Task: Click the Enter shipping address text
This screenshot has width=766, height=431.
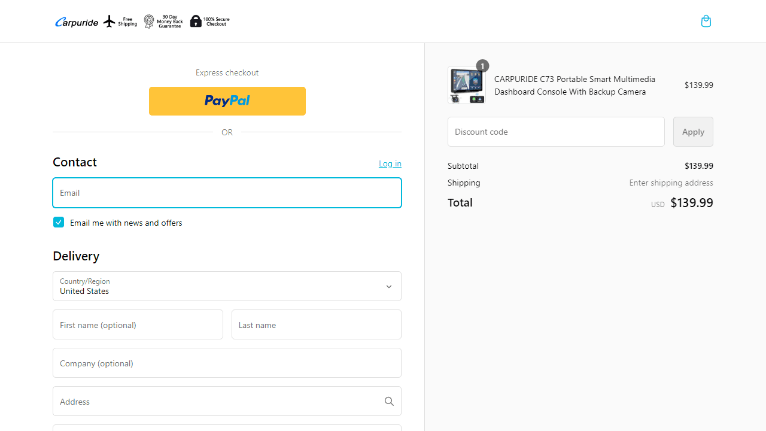Action: [671, 183]
